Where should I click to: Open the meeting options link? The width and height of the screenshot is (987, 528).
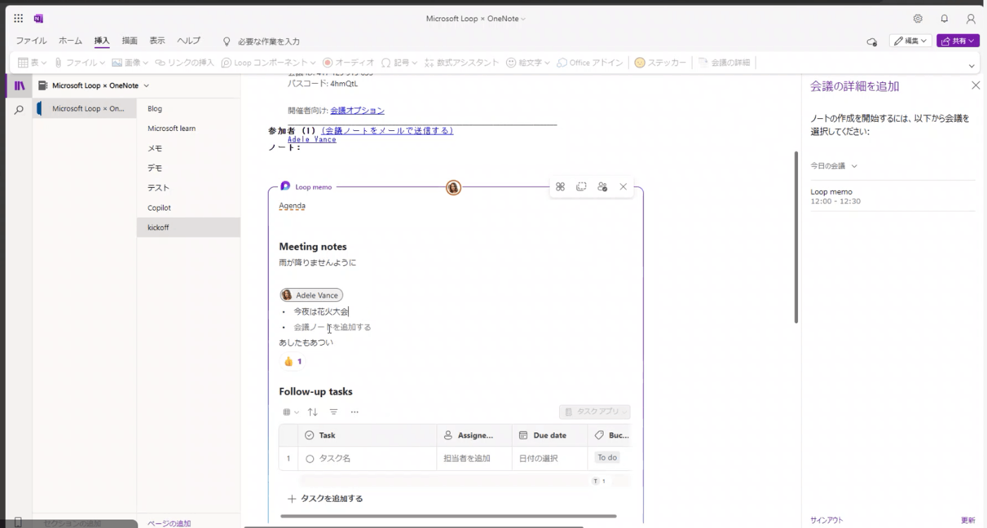click(357, 111)
